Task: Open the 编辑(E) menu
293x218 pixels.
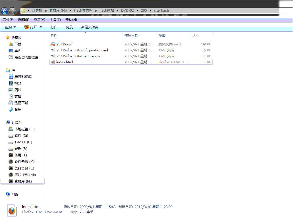Action: 24,20
